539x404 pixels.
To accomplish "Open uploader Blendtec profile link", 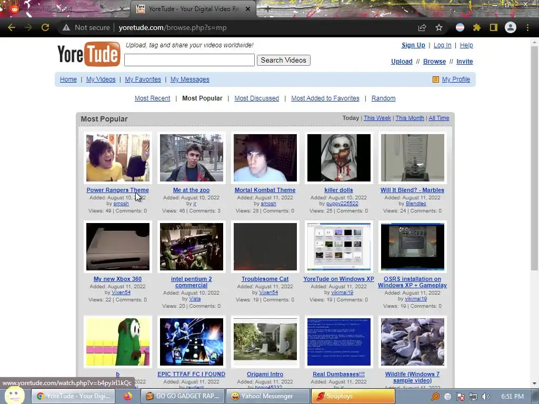I will pos(416,204).
